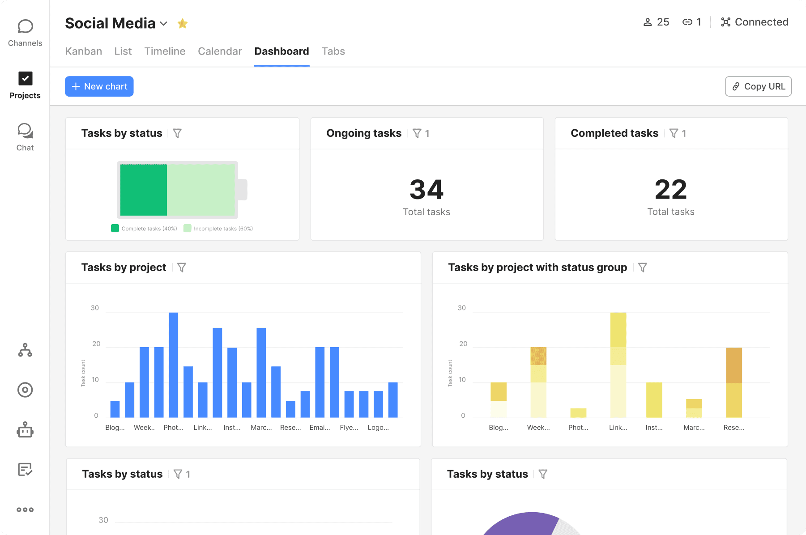Click the checklist form sidebar icon
This screenshot has width=806, height=535.
(25, 469)
